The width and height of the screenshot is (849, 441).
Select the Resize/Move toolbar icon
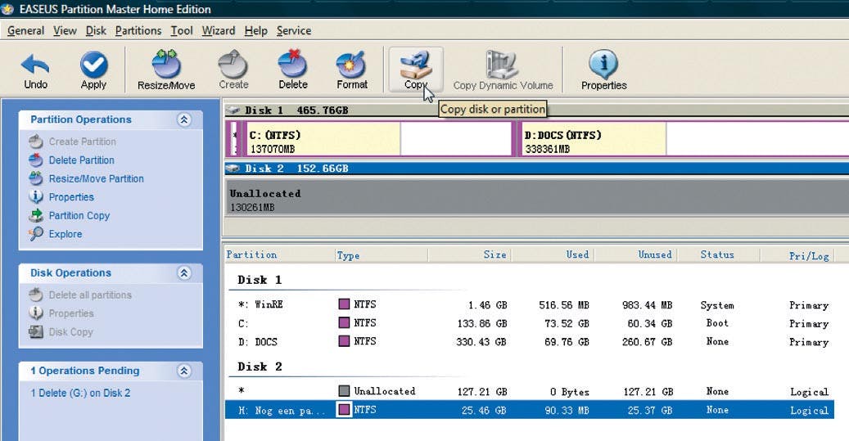165,65
